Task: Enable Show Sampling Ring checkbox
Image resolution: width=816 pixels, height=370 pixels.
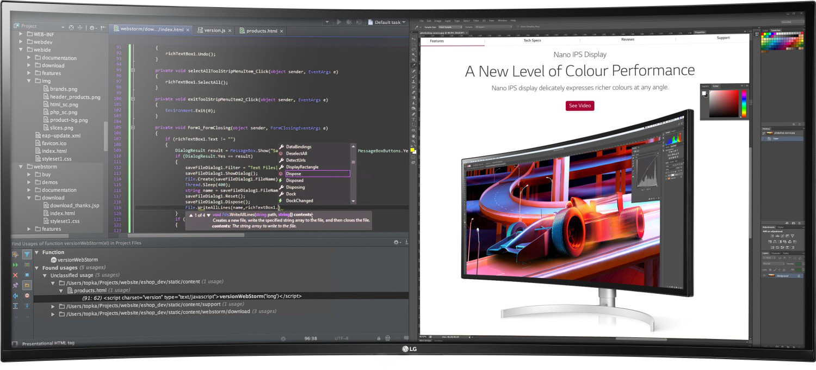Action: 517,26
